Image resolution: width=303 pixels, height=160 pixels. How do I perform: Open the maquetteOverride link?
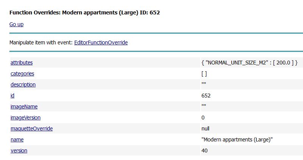click(x=31, y=129)
